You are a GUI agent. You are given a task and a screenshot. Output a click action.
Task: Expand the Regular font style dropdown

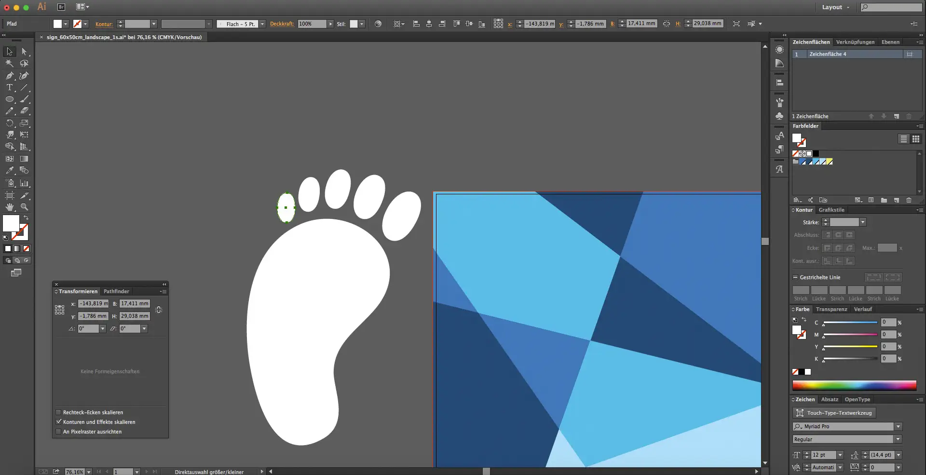pyautogui.click(x=898, y=439)
